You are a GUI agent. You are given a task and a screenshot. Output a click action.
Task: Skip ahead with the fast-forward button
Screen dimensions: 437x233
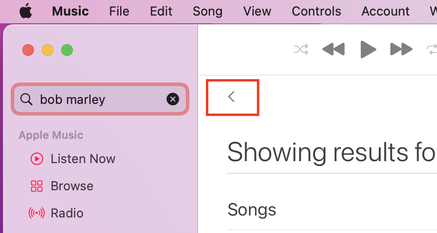402,50
